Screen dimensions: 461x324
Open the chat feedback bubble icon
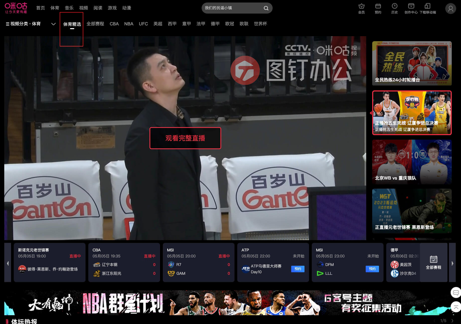(456, 293)
